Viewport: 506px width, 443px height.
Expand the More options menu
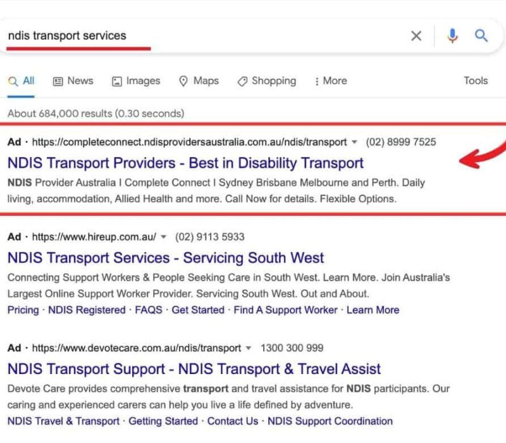pyautogui.click(x=330, y=81)
